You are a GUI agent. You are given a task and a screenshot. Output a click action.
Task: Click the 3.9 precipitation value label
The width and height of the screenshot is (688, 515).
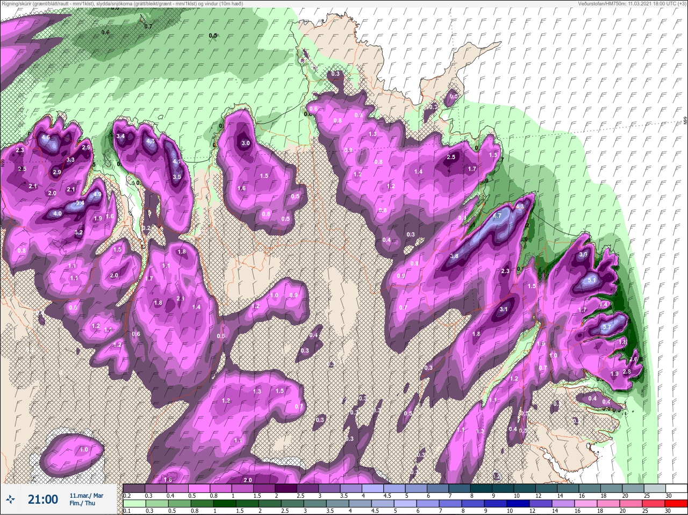[x=583, y=254]
